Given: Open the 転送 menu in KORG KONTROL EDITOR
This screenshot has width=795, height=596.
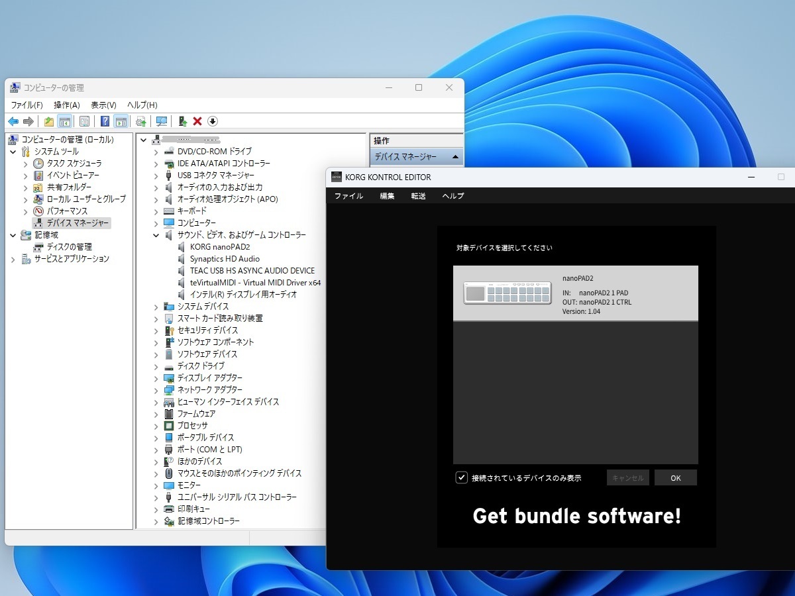Looking at the screenshot, I should tap(418, 196).
